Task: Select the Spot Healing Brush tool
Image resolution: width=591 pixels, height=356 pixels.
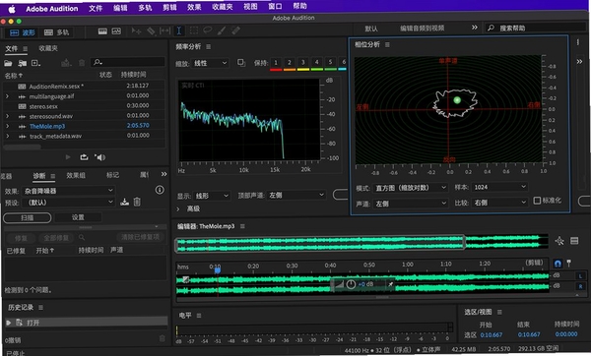Action: pyautogui.click(x=236, y=30)
